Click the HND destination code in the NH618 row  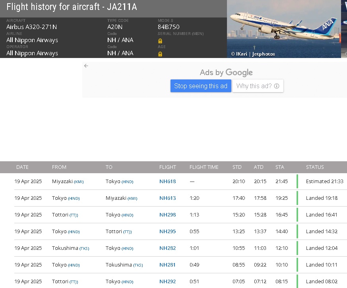128,182
